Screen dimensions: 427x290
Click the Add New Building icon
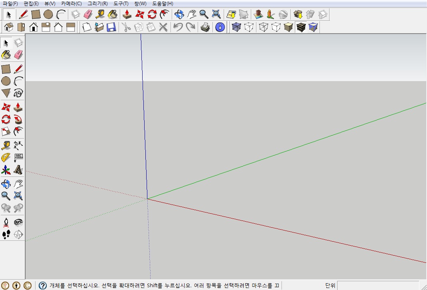pos(258,14)
